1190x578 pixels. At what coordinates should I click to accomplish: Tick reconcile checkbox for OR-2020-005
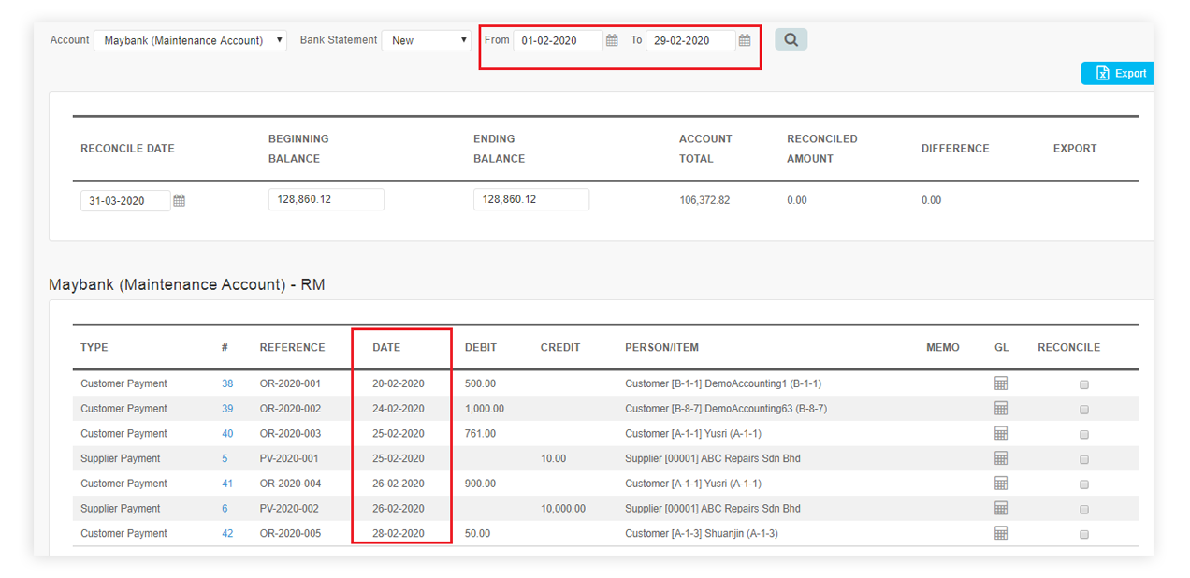pyautogui.click(x=1084, y=534)
